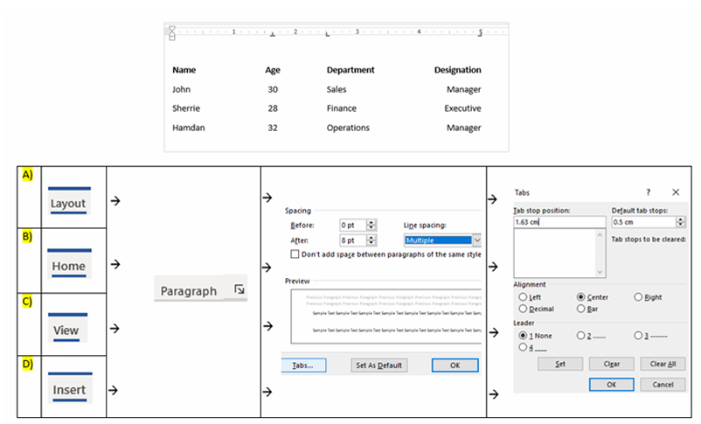Click the tab selector at ruler's left end
The width and height of the screenshot is (701, 424).
[172, 31]
